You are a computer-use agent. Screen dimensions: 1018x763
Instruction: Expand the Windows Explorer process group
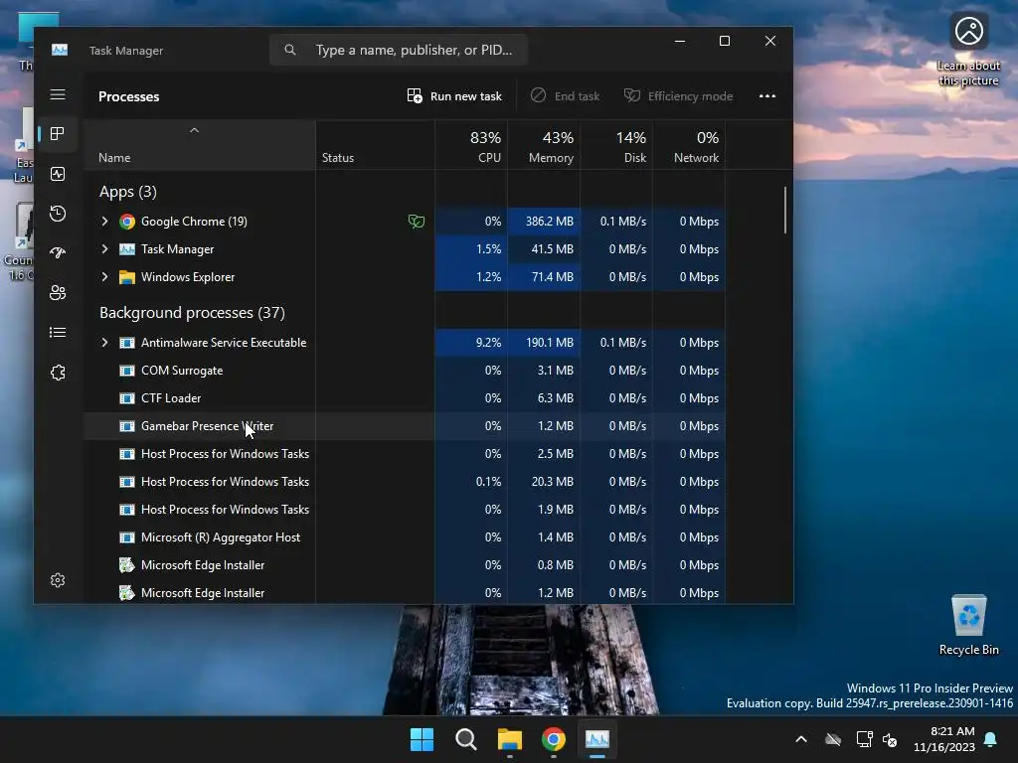point(104,277)
